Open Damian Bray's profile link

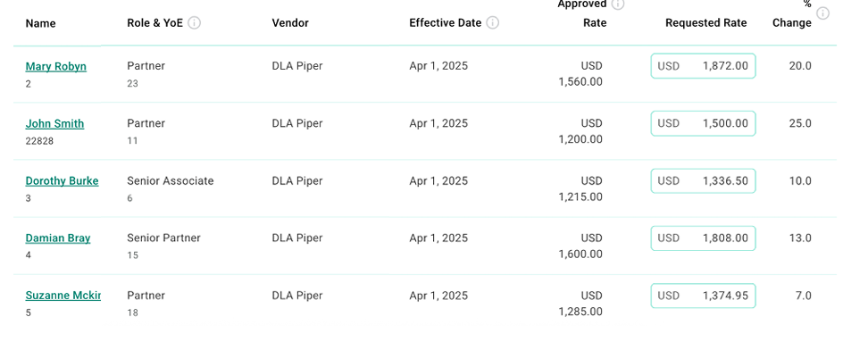click(58, 238)
